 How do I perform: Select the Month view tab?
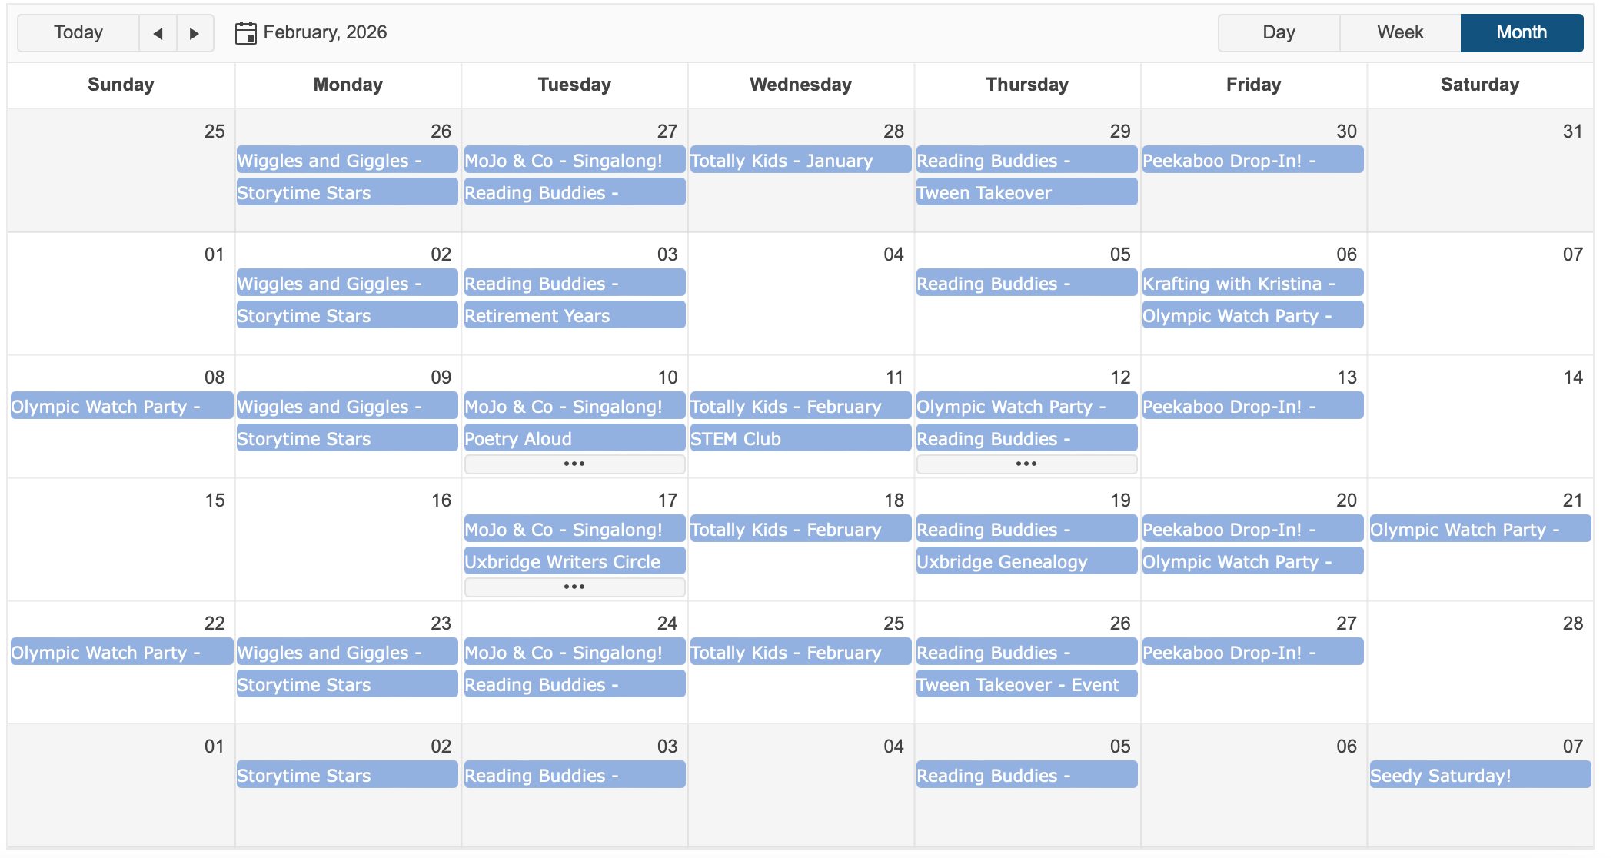tap(1521, 33)
